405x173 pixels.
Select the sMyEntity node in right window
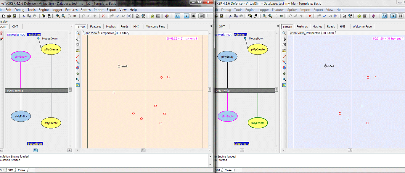coord(228,117)
